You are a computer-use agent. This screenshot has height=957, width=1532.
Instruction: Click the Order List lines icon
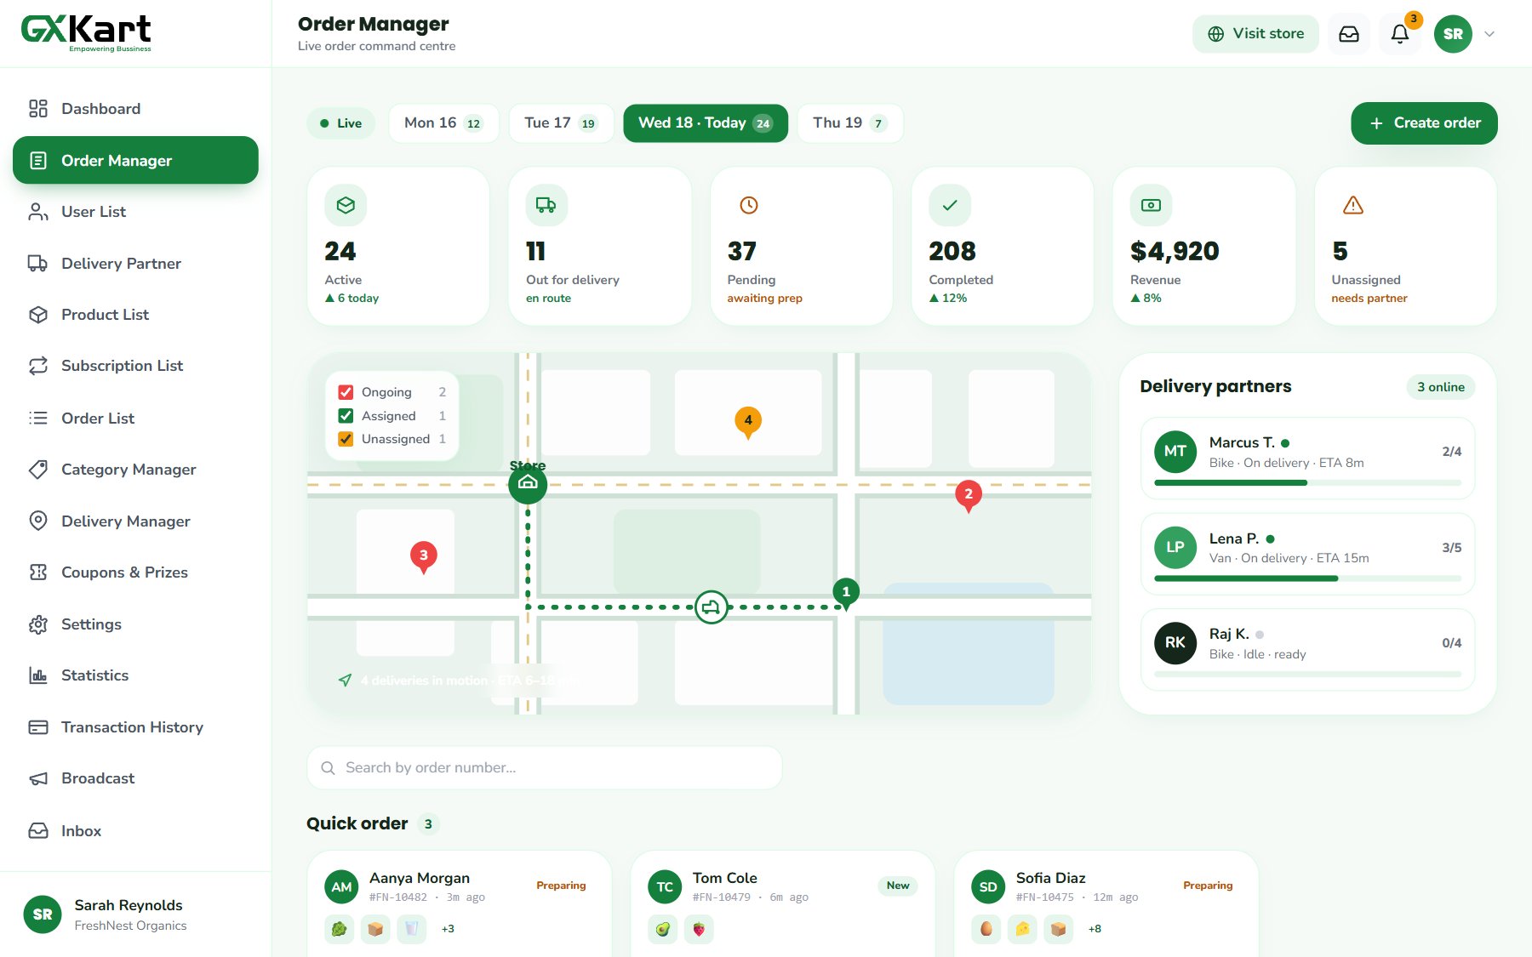pos(38,419)
